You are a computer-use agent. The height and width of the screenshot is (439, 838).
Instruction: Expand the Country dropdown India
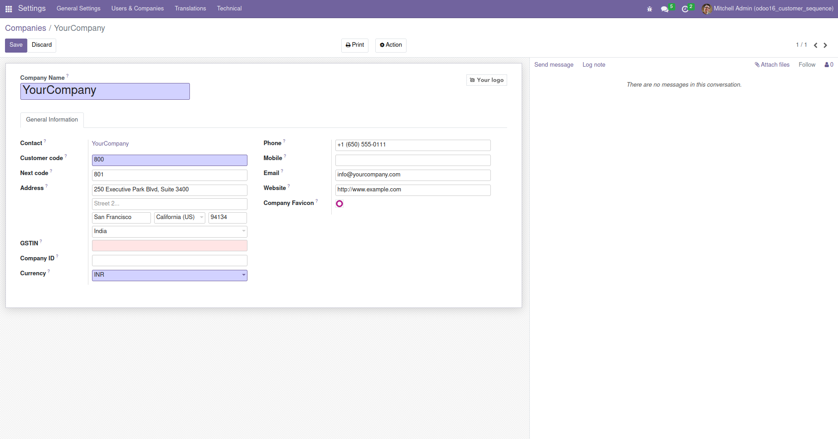click(x=170, y=232)
